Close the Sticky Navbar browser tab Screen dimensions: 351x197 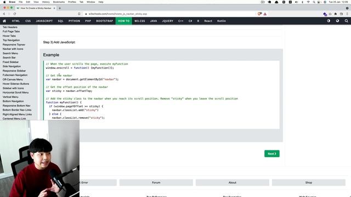point(54,8)
